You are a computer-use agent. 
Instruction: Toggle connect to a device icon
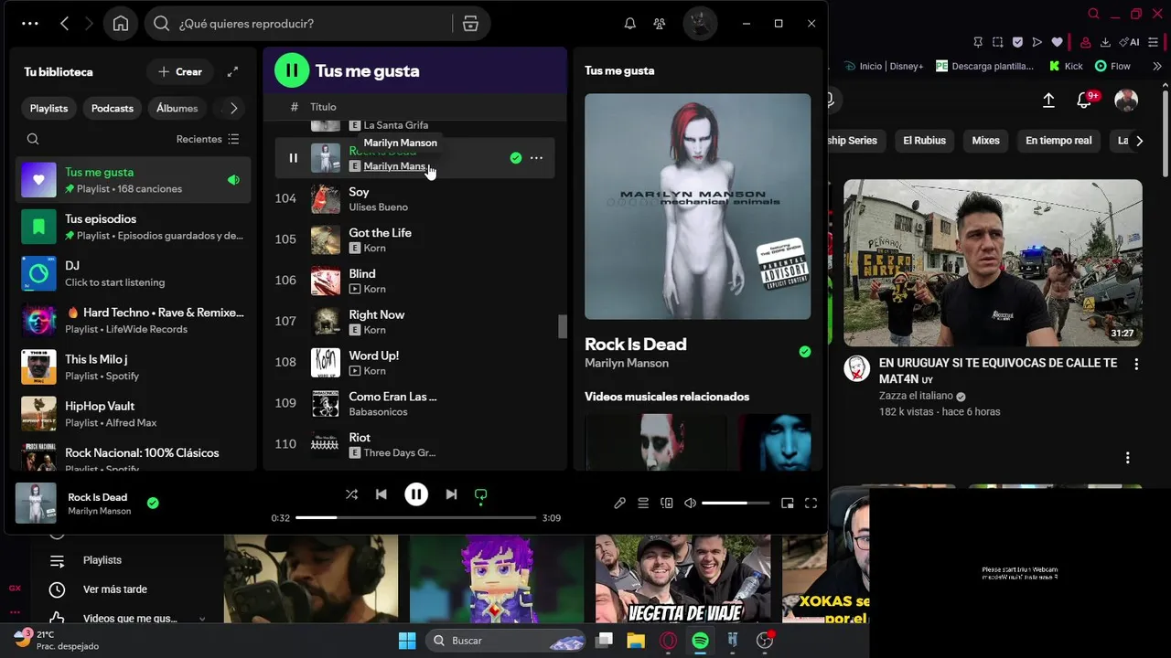pos(667,503)
